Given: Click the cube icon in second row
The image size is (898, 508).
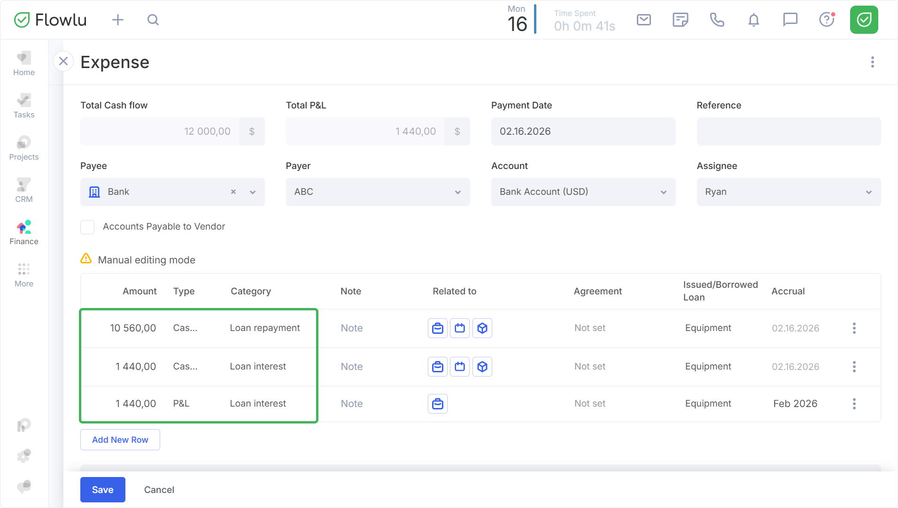Looking at the screenshot, I should tap(482, 367).
